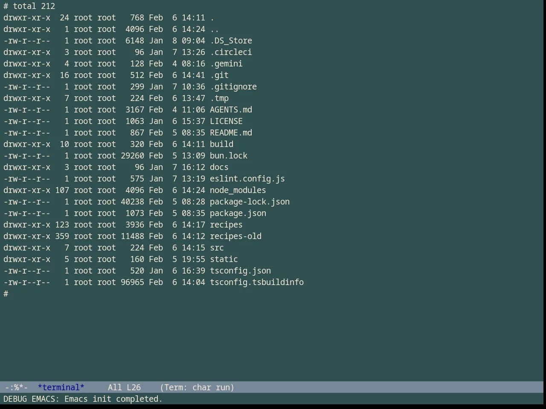
Task: Click the shell prompt at the bottom
Action: click(x=6, y=294)
